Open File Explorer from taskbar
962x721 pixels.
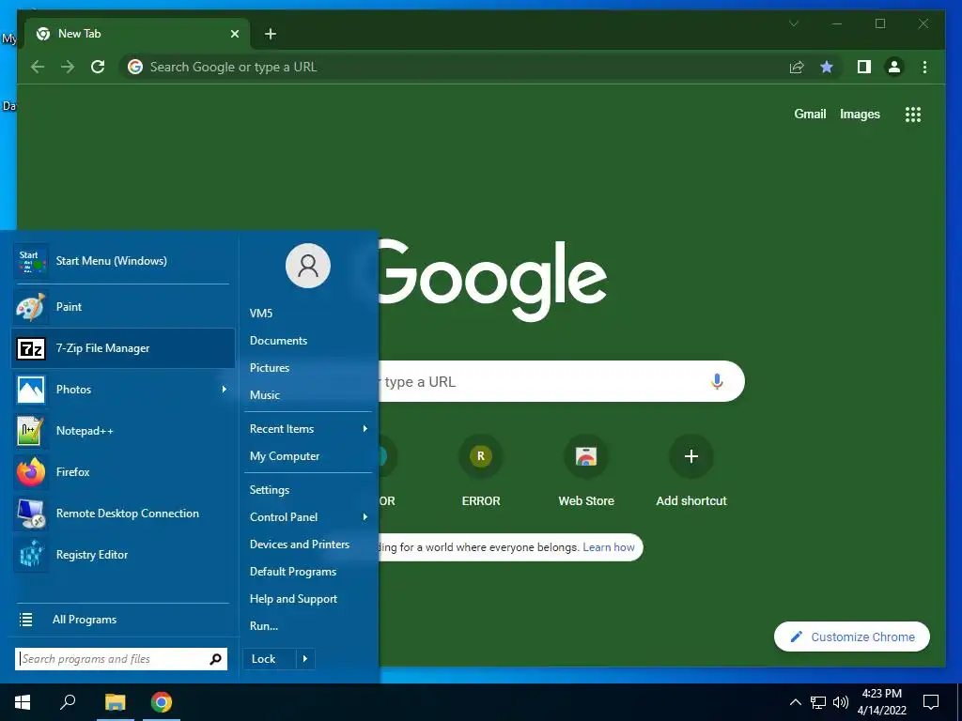[115, 702]
